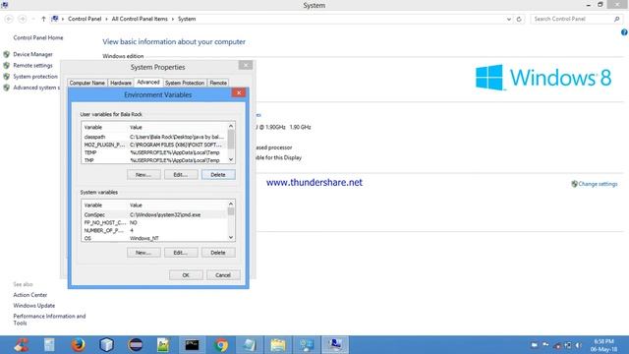Open Performance Information and Tools
The width and height of the screenshot is (629, 354).
click(x=49, y=320)
